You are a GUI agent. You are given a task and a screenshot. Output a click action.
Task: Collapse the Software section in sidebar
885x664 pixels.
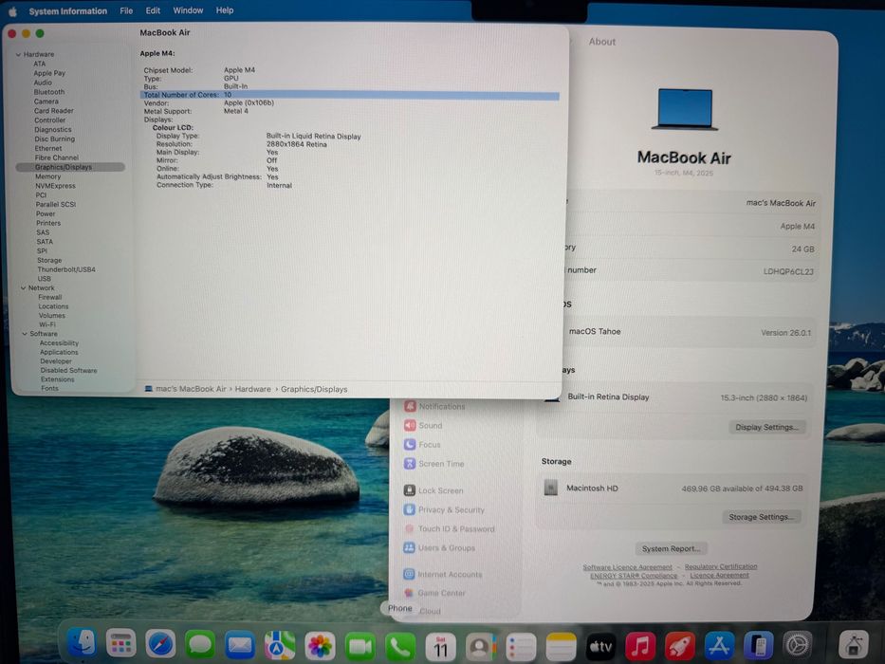(x=25, y=334)
